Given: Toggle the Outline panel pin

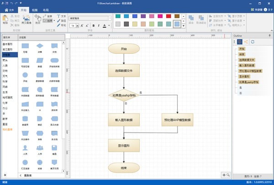Looking at the screenshot, I should (269, 36).
